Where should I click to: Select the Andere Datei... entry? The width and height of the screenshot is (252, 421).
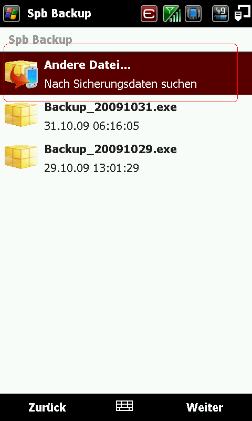click(x=126, y=73)
